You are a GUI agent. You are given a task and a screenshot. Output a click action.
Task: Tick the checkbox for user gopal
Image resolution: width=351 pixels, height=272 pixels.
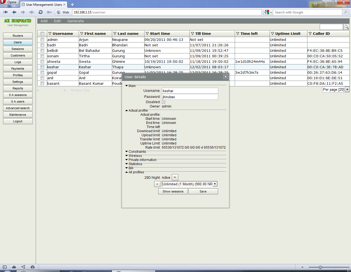point(42,72)
